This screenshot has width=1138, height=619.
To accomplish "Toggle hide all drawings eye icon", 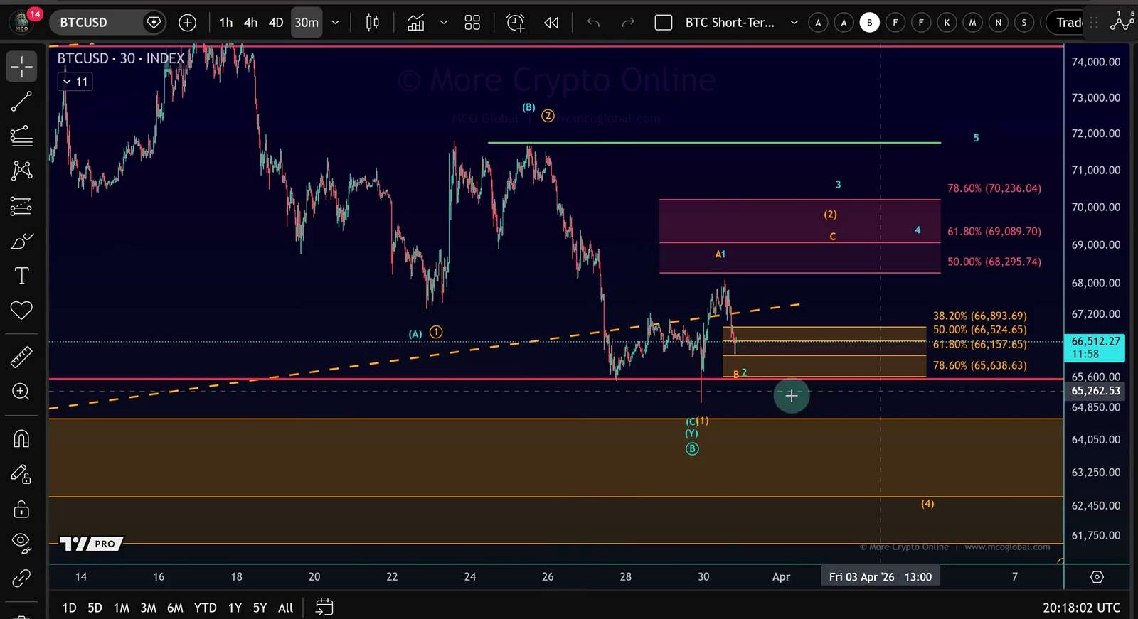I will [21, 543].
